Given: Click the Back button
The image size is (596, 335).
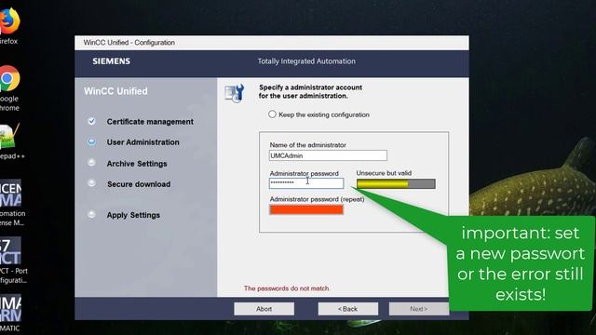Looking at the screenshot, I should tap(347, 309).
